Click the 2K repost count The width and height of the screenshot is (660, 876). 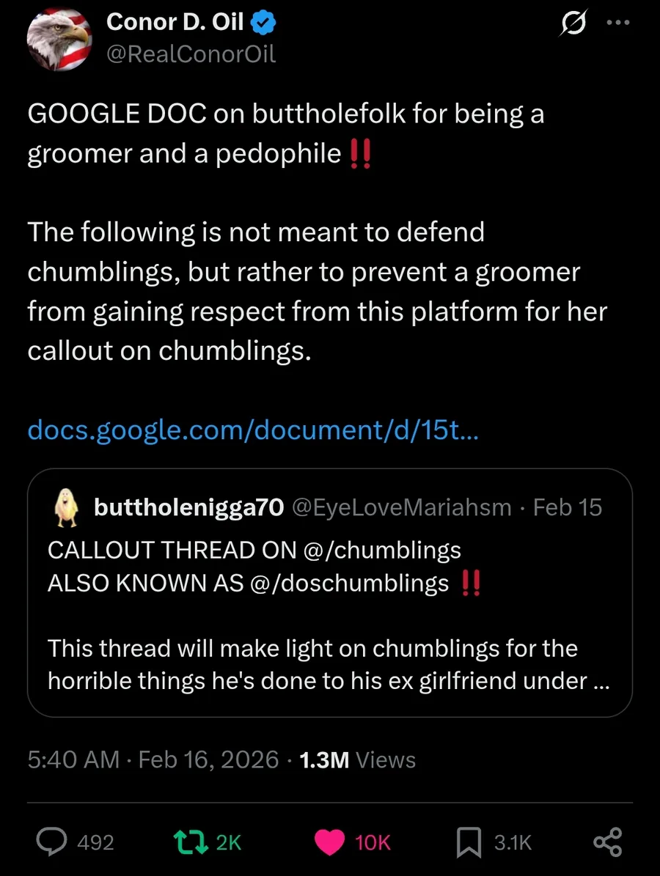pyautogui.click(x=229, y=842)
